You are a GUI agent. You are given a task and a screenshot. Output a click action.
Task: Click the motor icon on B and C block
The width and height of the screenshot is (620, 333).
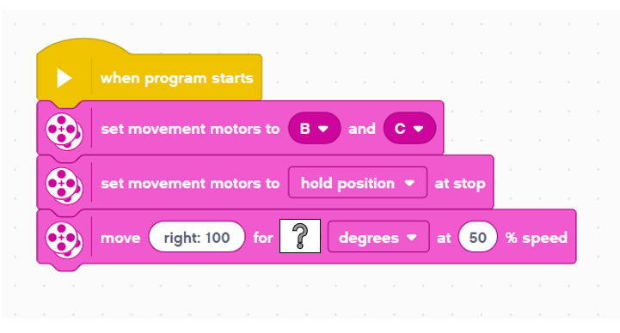64,131
